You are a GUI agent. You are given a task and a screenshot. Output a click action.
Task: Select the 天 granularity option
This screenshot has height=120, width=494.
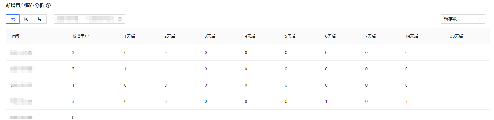pyautogui.click(x=13, y=19)
